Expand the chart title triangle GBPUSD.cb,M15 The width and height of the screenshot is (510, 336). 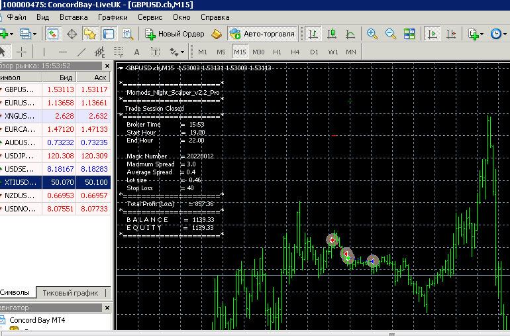pos(121,68)
